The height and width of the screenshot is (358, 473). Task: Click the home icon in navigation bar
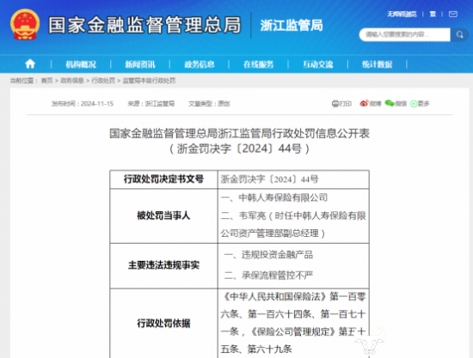coord(30,64)
